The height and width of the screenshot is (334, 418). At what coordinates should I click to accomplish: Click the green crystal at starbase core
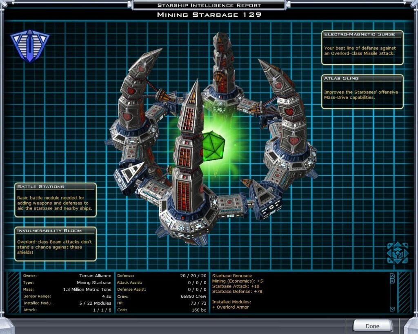coord(212,146)
